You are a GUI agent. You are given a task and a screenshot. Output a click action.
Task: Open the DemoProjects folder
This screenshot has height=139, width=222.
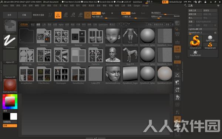coord(44,56)
